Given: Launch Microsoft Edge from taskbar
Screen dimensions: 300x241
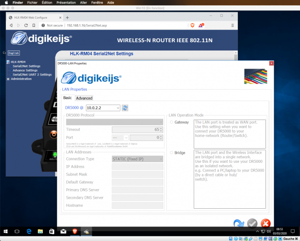Looking at the screenshot, I should coord(29,231).
